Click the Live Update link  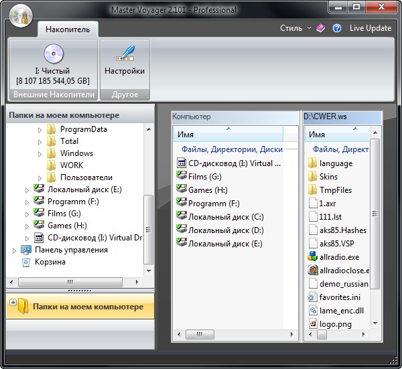pos(370,28)
